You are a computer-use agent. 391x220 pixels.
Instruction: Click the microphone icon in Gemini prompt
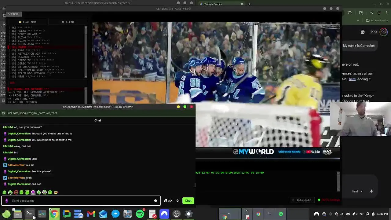[x=371, y=191]
